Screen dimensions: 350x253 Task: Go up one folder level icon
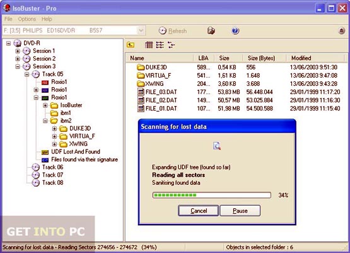tap(131, 45)
